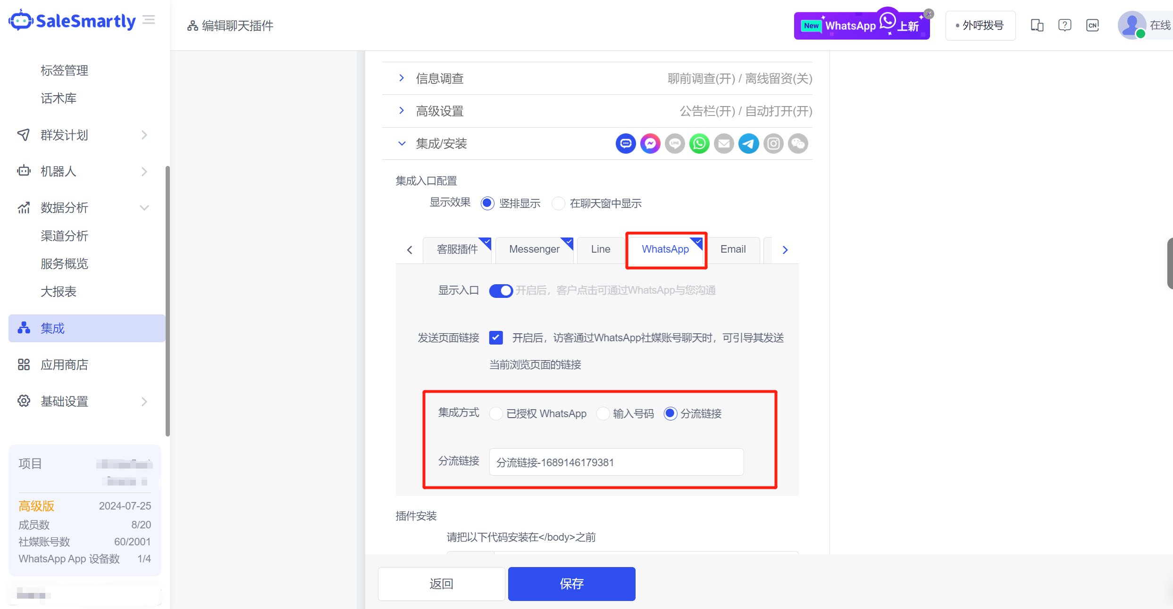Collapse sidebar with hamburger menu icon
The width and height of the screenshot is (1173, 609).
point(149,20)
